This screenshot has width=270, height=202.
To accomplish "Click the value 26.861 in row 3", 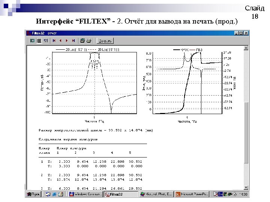I will point(117,189).
